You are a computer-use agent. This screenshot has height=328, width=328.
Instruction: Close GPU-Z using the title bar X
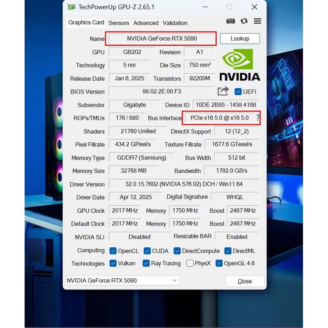click(254, 7)
